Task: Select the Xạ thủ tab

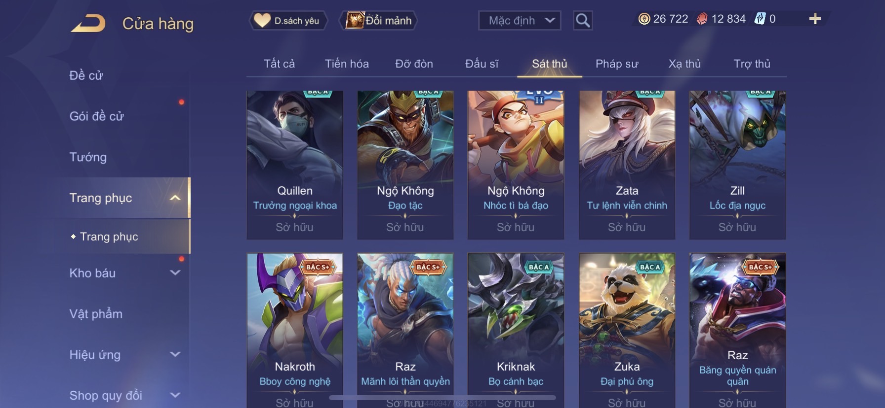Action: (x=684, y=64)
